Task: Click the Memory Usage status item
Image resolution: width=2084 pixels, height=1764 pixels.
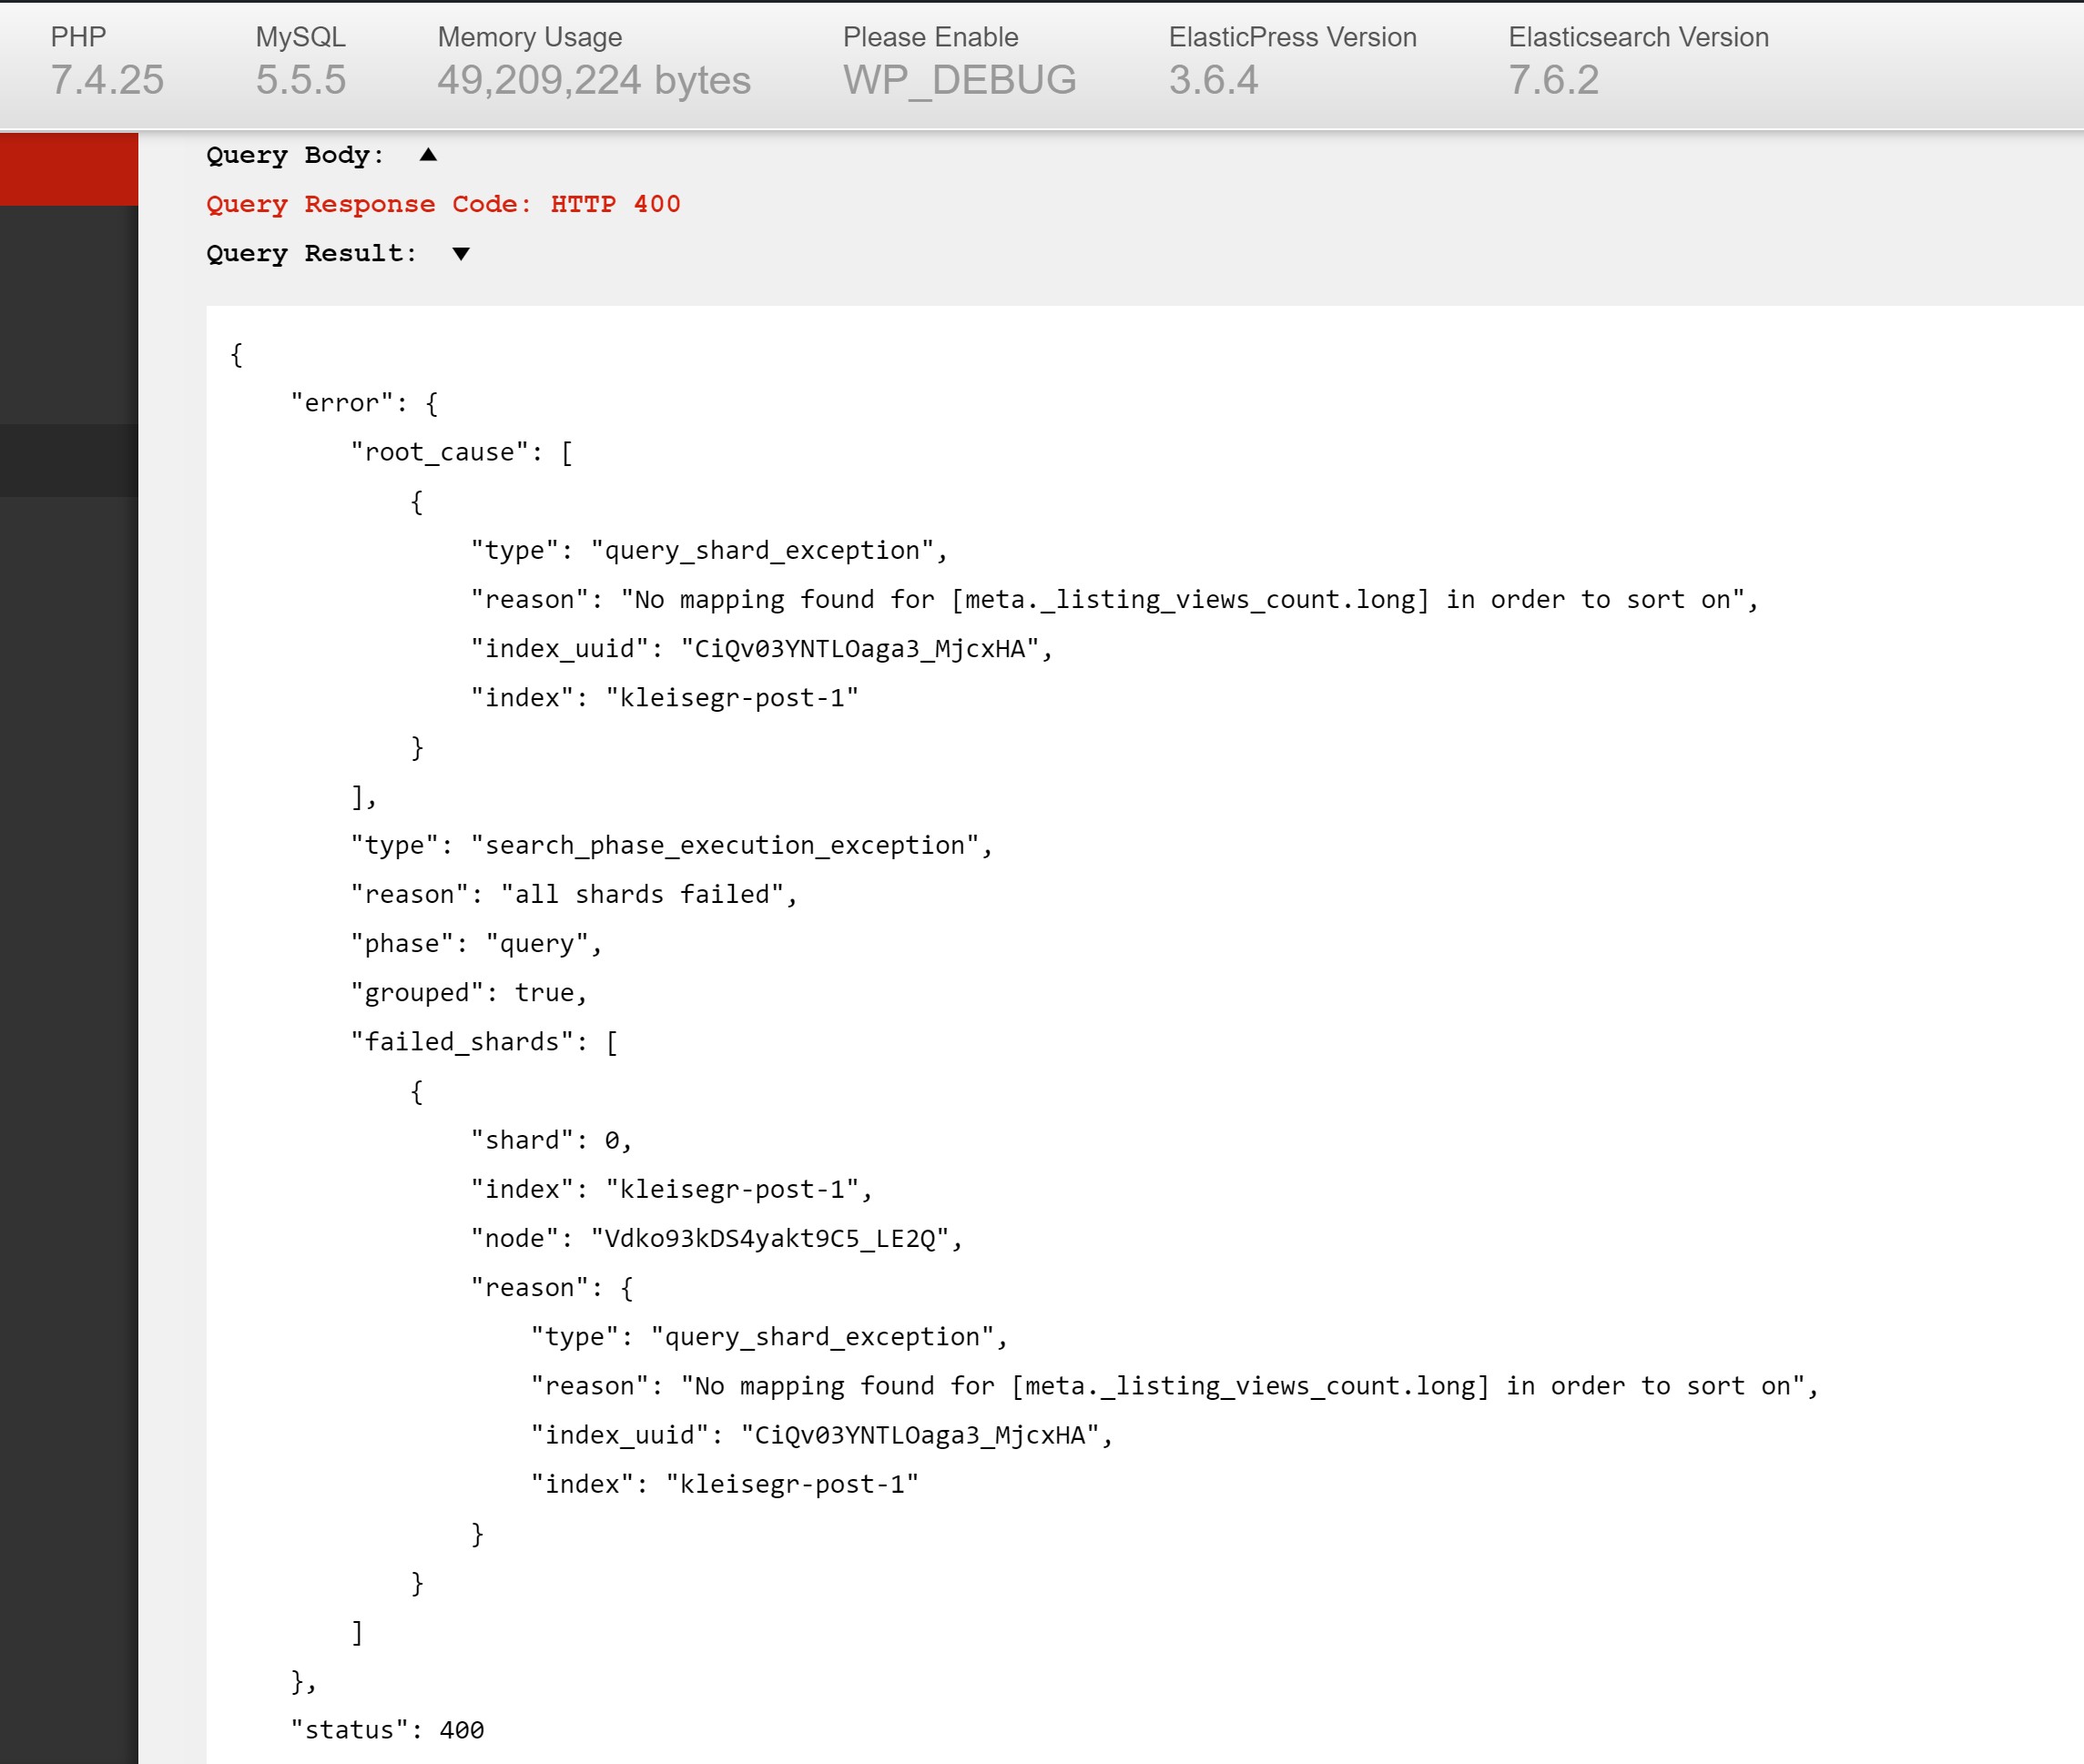Action: click(x=594, y=60)
